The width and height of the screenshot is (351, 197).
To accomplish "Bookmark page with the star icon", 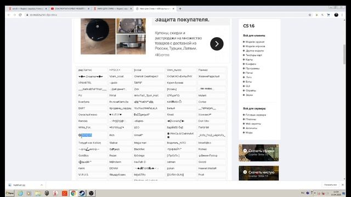I will pos(310,15).
